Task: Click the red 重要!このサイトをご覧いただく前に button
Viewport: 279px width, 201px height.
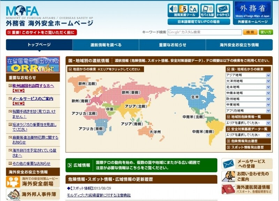Action: [41, 32]
